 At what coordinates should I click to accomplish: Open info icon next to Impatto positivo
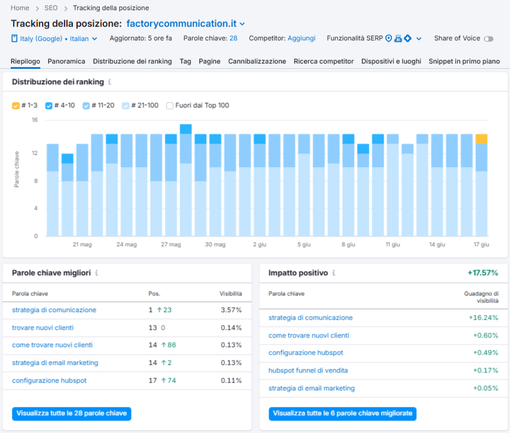click(x=334, y=273)
